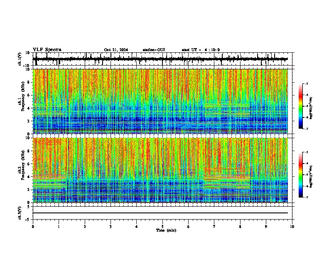The width and height of the screenshot is (329, 254).
Task: Click the ch.1 spectrogram color scale bar
Action: [x=301, y=106]
